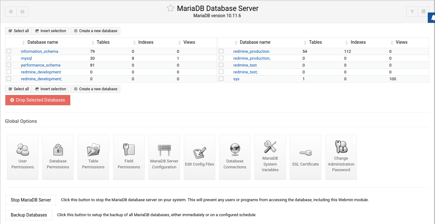Screen dimensions: 435x224
Task: Open Edit Config Files icon
Action: (199, 153)
